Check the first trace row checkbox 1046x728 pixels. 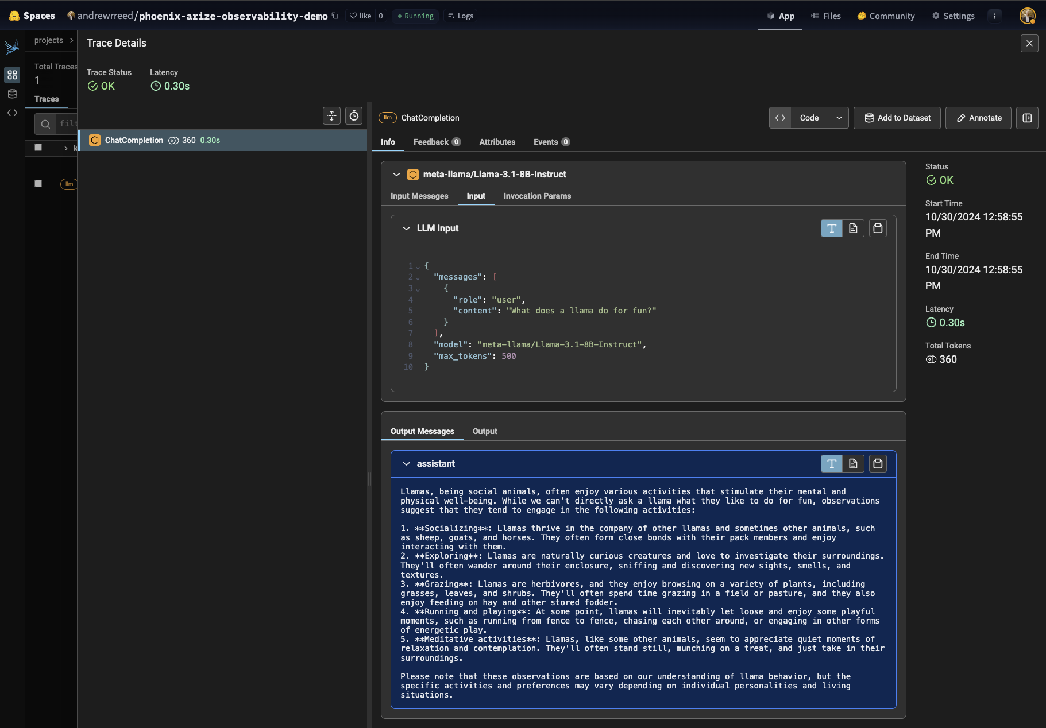tap(38, 148)
